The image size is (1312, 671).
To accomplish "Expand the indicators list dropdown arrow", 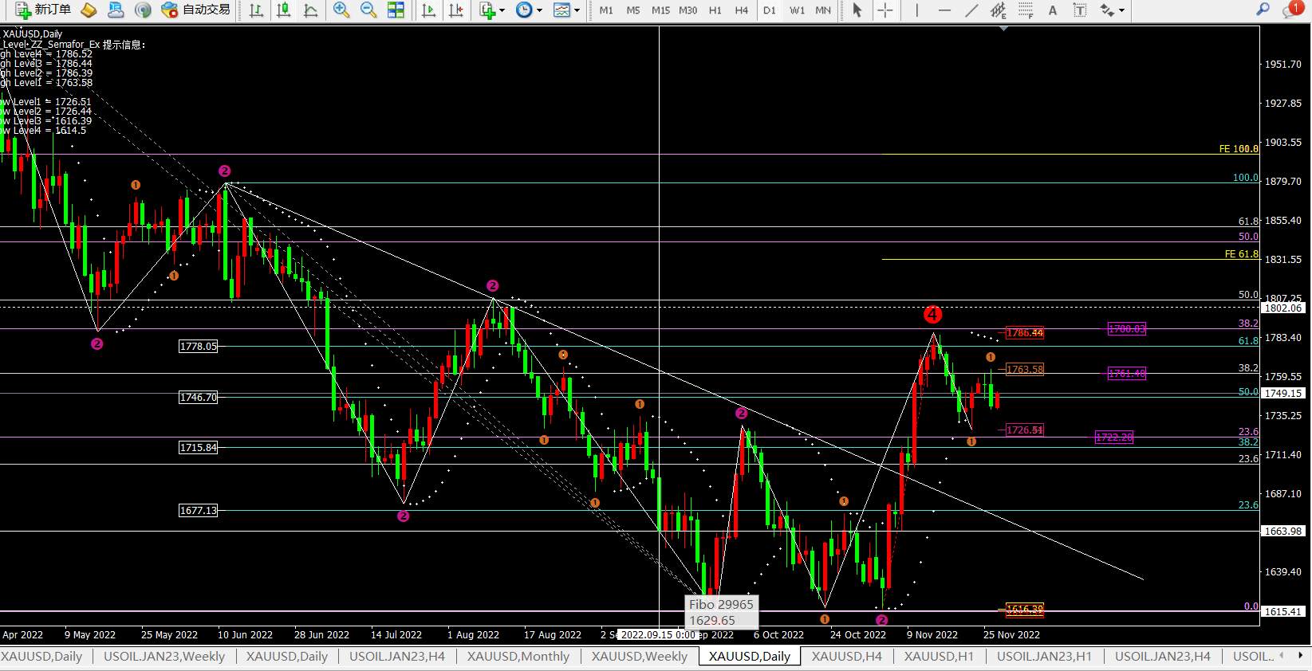I will click(x=502, y=10).
